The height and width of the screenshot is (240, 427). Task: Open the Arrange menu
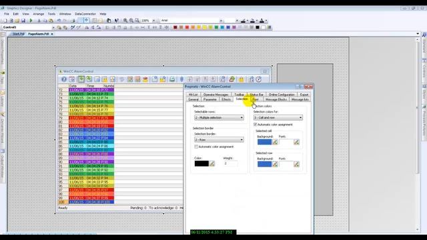click(x=39, y=14)
